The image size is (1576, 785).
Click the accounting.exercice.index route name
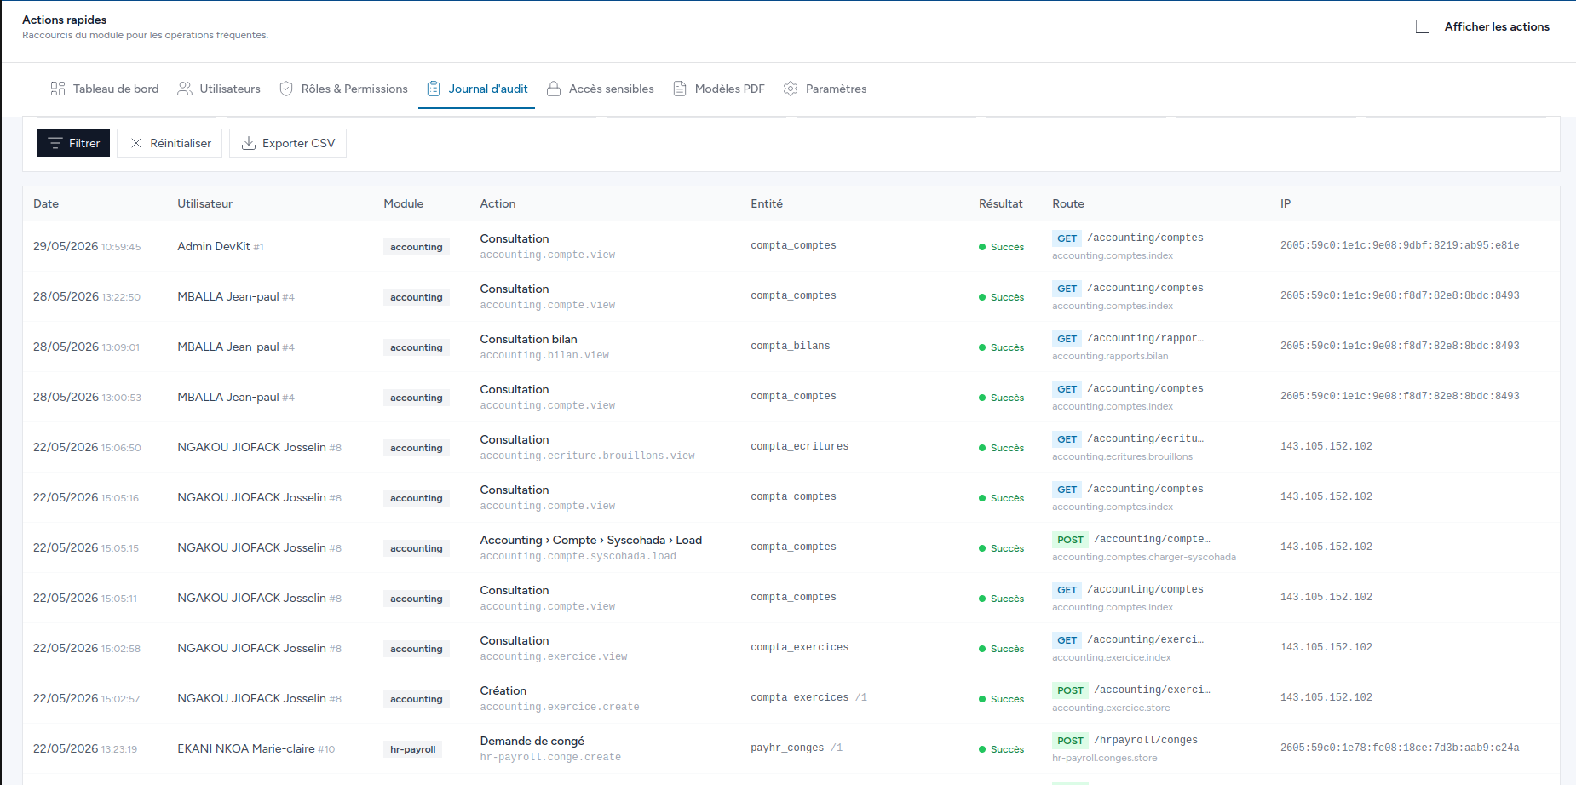(1112, 657)
